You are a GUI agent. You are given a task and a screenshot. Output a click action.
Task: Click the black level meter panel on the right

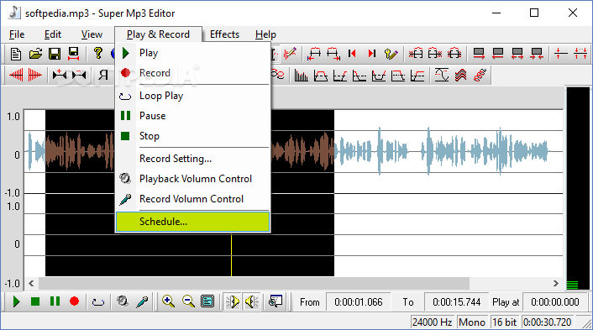tap(578, 188)
